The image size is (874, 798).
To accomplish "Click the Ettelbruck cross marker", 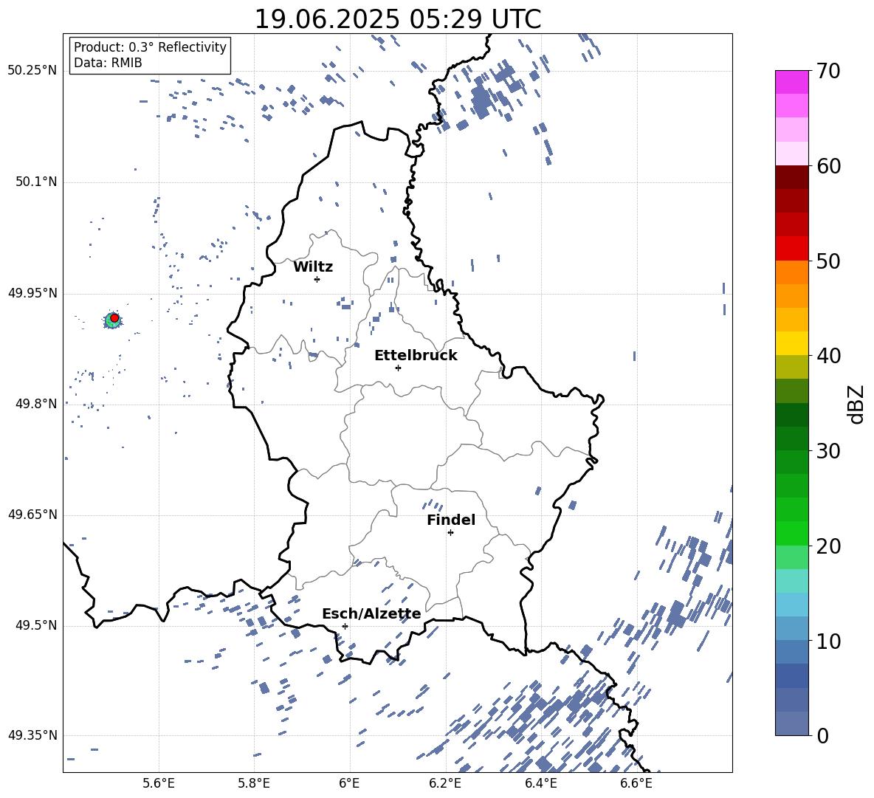I will tap(398, 368).
